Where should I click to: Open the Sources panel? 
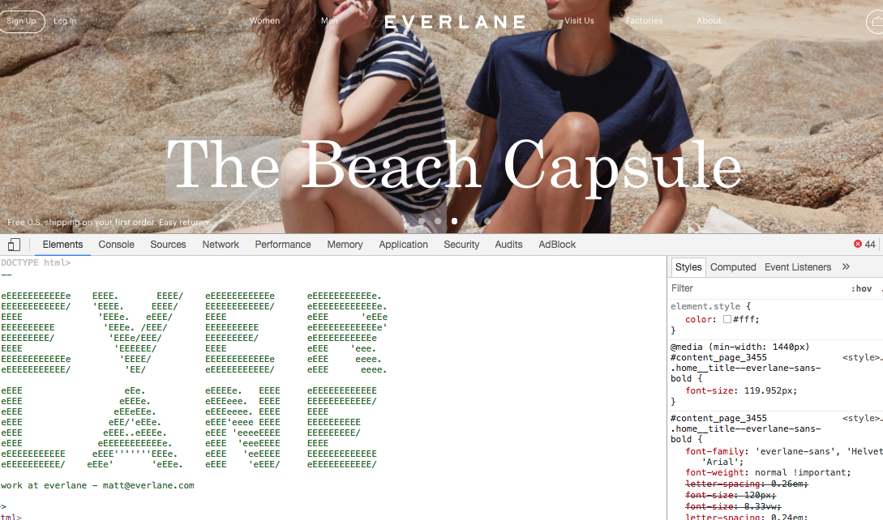click(168, 244)
